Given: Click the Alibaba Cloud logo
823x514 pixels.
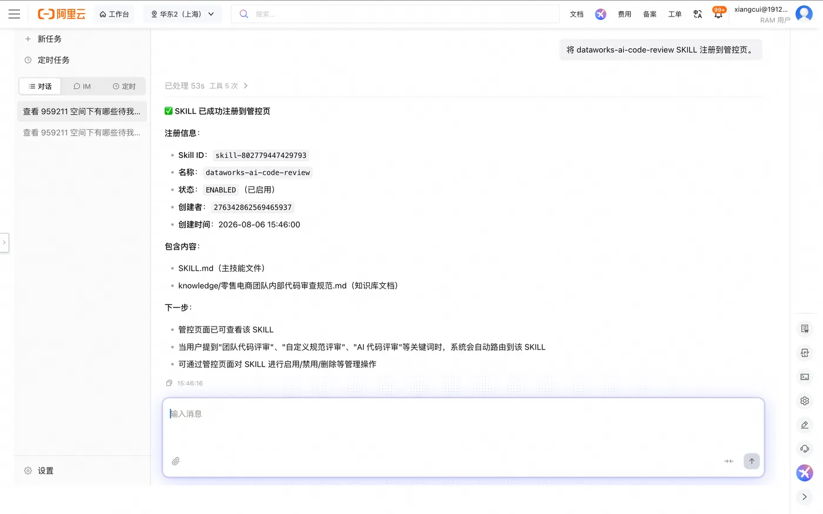Looking at the screenshot, I should point(61,14).
